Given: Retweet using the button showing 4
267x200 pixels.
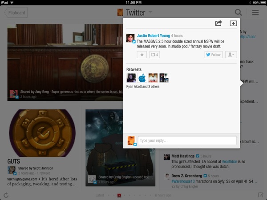Looking at the screenshot, I should (154, 55).
